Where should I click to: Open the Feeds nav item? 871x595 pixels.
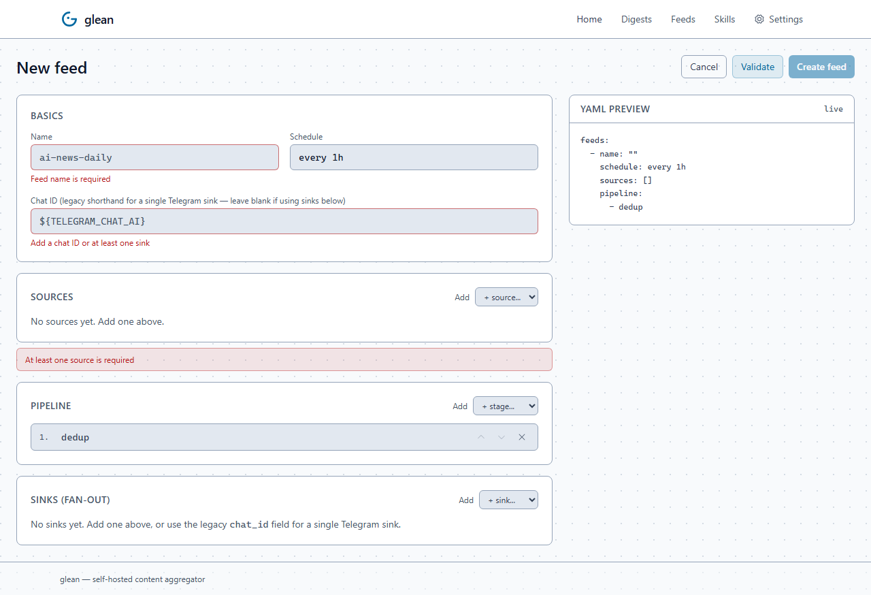point(683,19)
